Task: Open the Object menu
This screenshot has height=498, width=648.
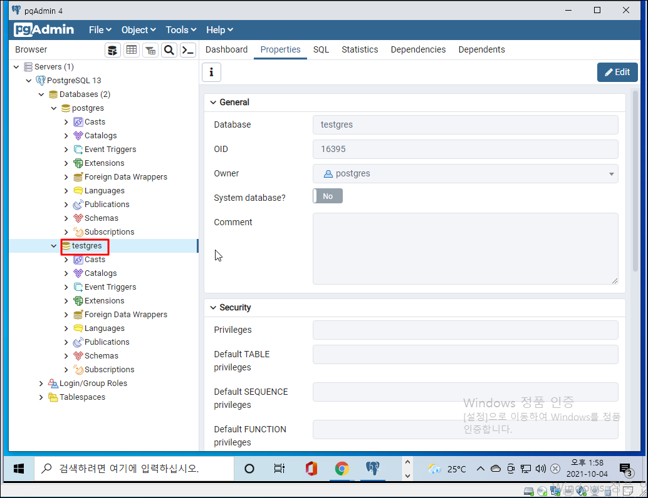Action: [138, 29]
